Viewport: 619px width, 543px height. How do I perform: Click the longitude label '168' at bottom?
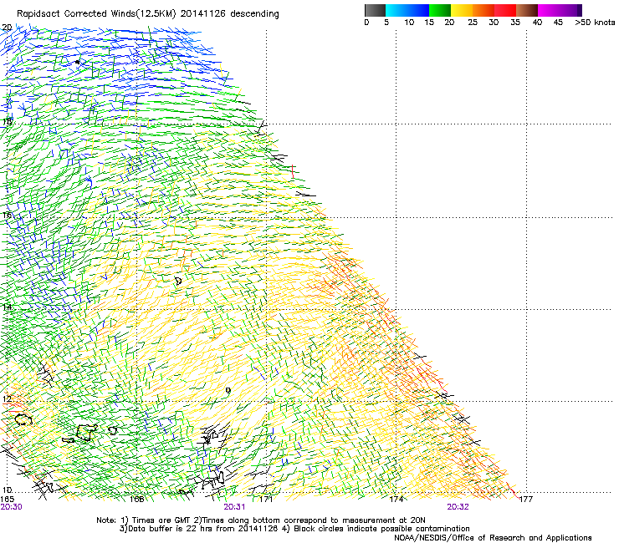136,499
